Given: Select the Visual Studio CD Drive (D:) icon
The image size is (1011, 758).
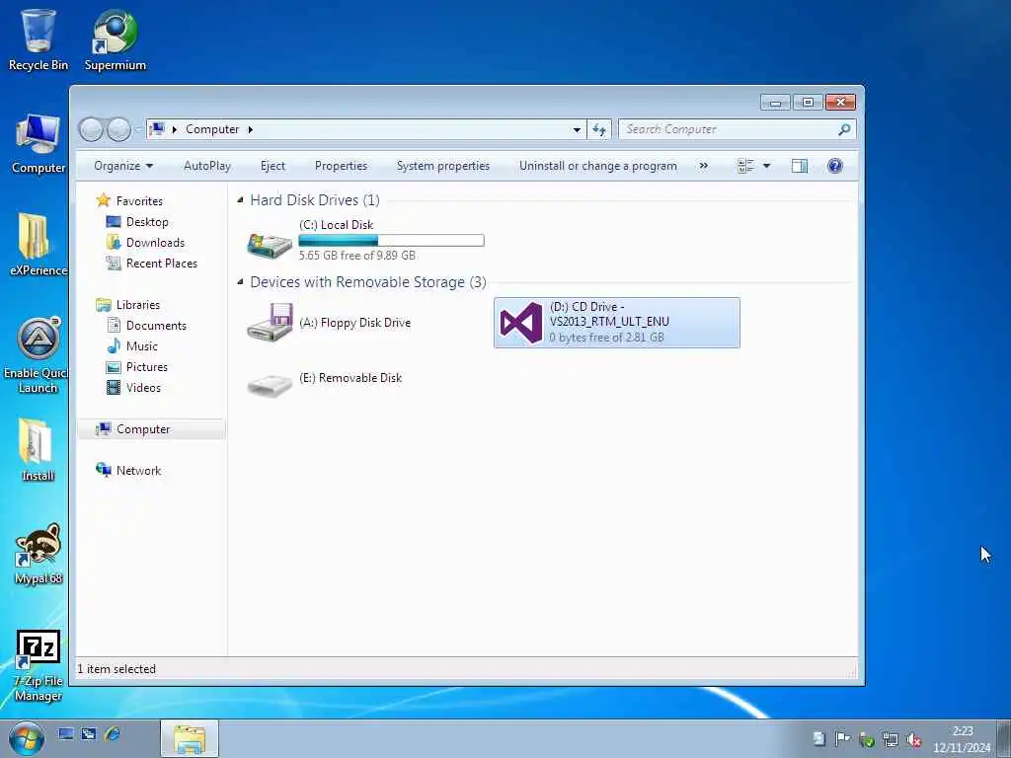Looking at the screenshot, I should (521, 323).
